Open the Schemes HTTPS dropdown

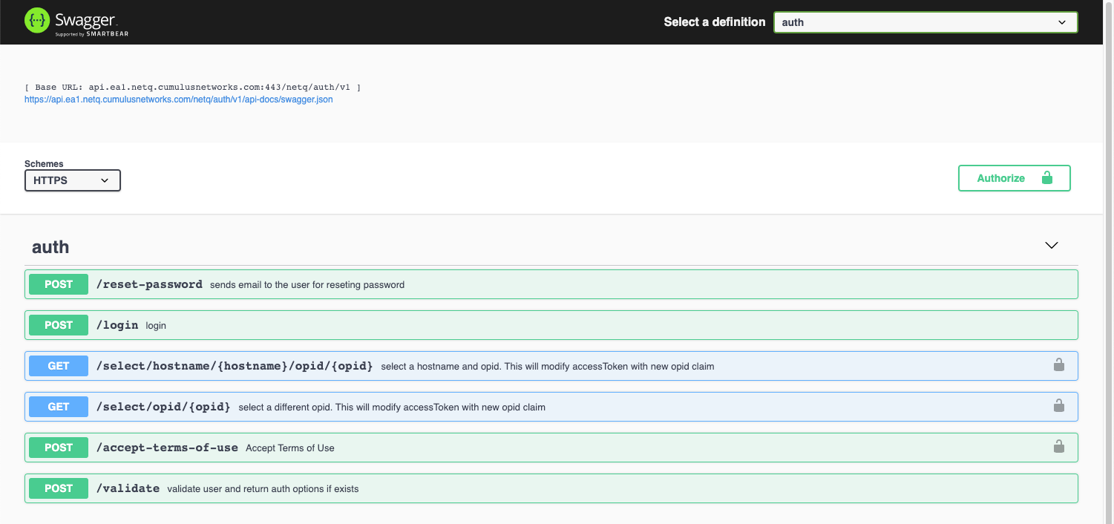tap(72, 180)
